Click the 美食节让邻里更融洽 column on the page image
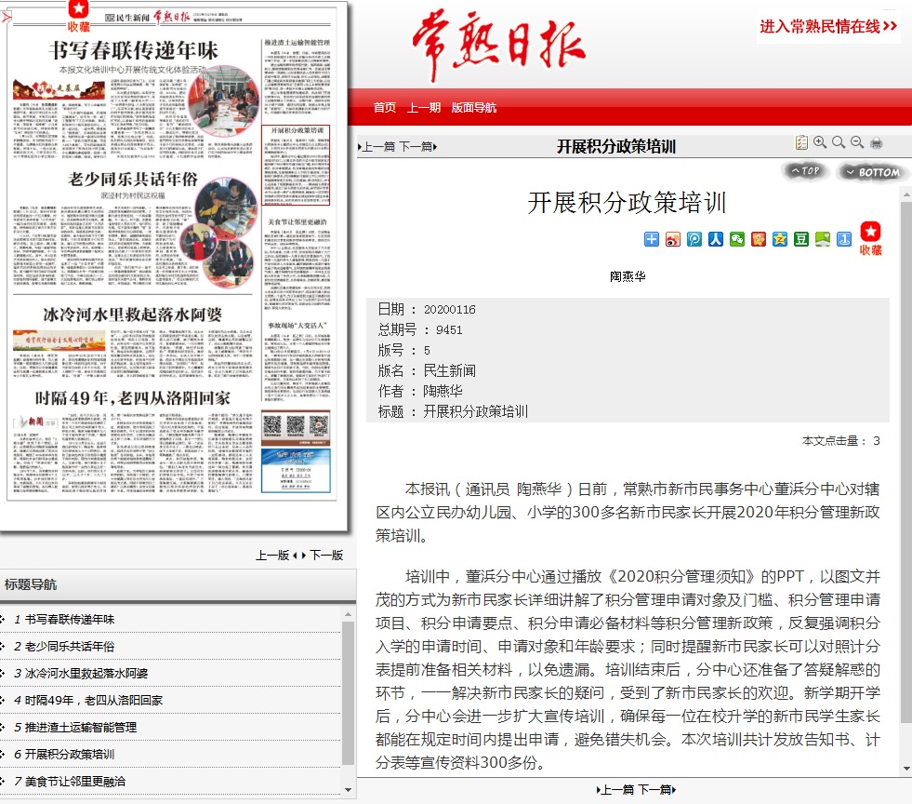Screen dimensions: 912x804 [x=297, y=262]
